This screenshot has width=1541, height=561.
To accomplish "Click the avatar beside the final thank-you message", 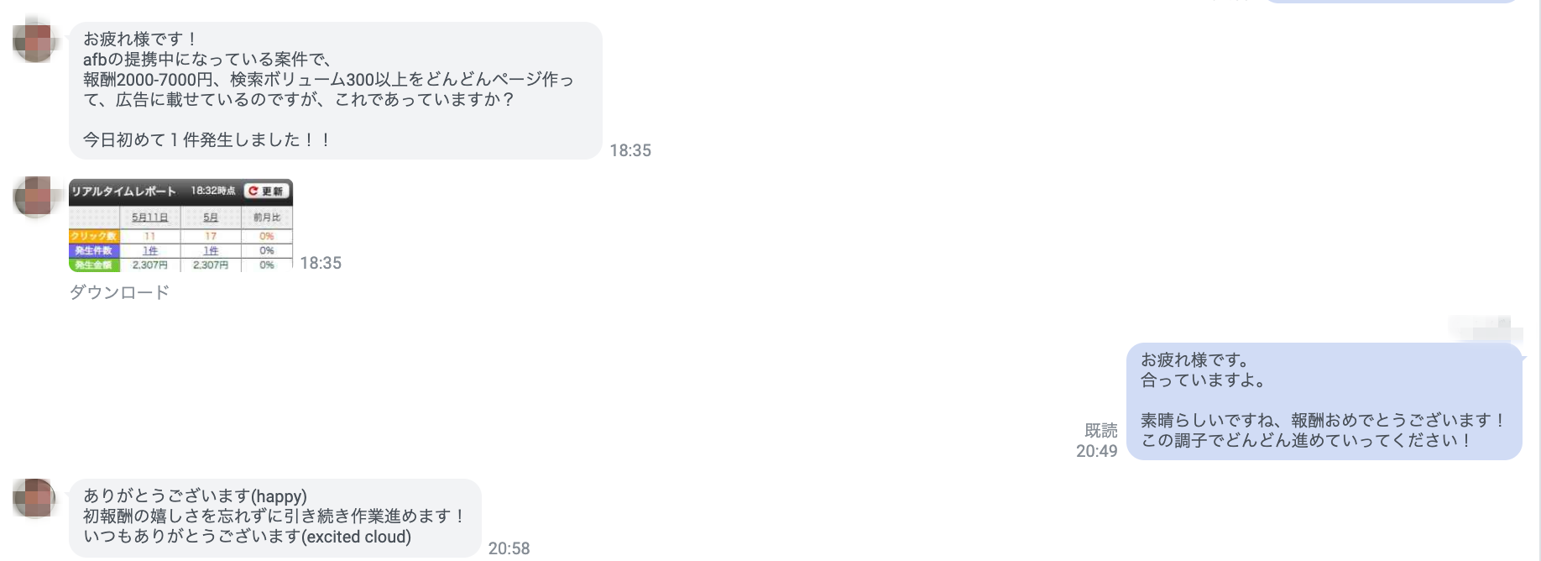I will click(x=34, y=499).
